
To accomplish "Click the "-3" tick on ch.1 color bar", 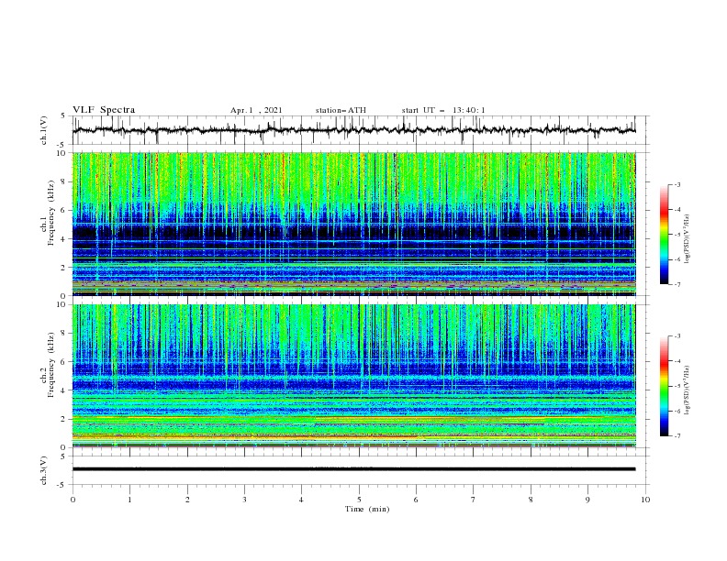I will pos(677,185).
